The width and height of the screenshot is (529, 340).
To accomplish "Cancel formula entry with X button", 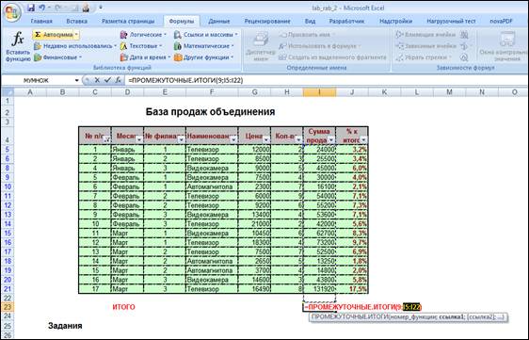I will coord(97,80).
